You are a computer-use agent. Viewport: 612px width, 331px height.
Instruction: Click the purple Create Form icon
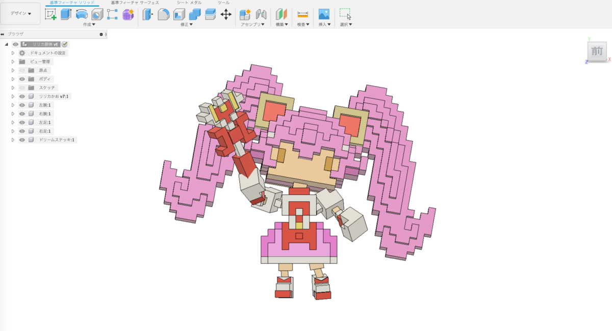[x=128, y=14]
